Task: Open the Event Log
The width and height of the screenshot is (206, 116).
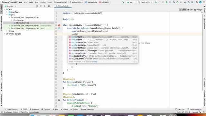Action: [180, 109]
